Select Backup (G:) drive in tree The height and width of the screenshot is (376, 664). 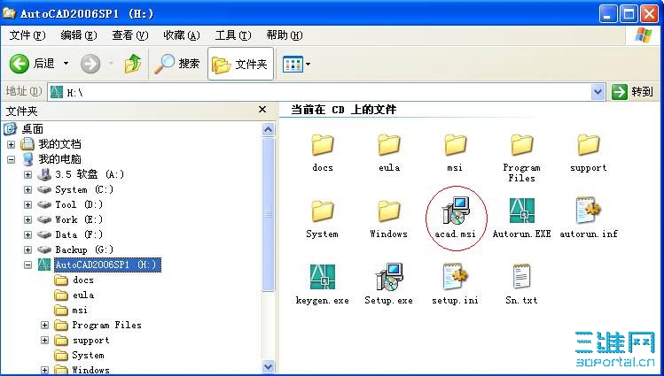click(84, 250)
